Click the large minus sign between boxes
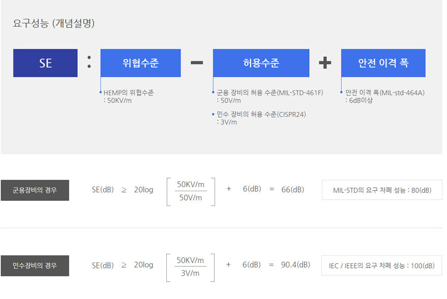Screen dimensions: 447x299 click(197, 63)
